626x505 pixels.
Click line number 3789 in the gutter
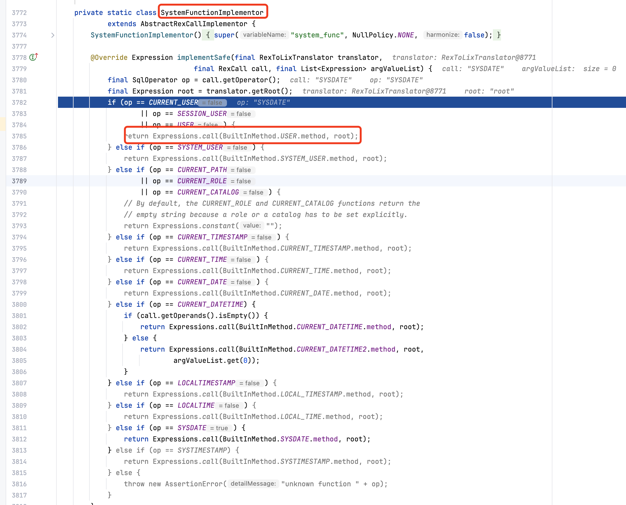pyautogui.click(x=19, y=181)
